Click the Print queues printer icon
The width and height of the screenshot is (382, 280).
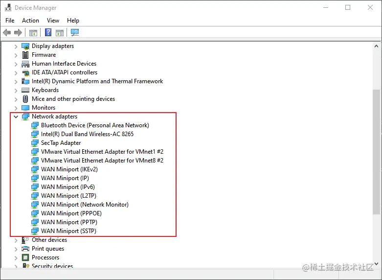tap(25, 249)
